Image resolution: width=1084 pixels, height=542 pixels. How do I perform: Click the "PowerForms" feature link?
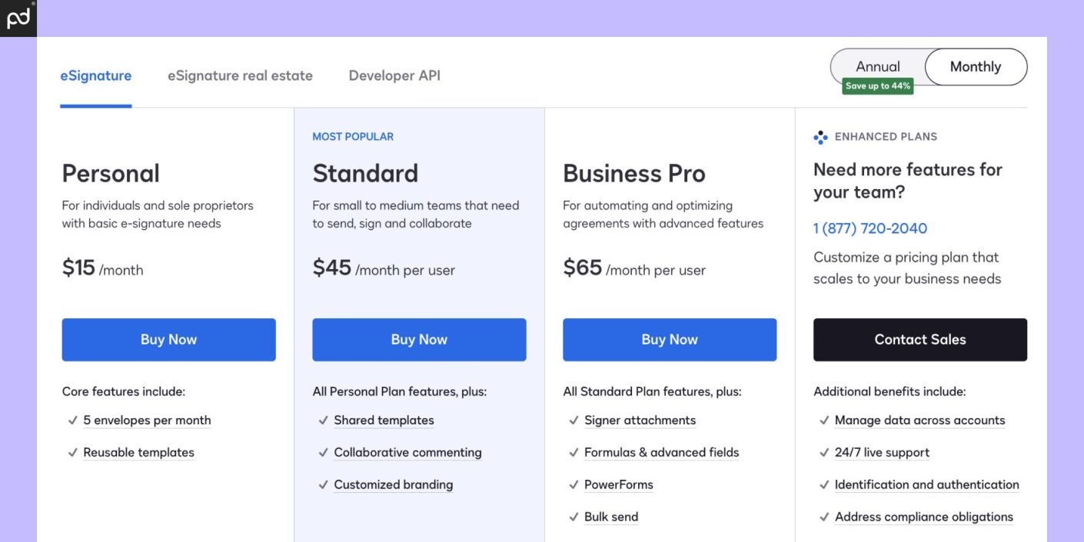(618, 484)
